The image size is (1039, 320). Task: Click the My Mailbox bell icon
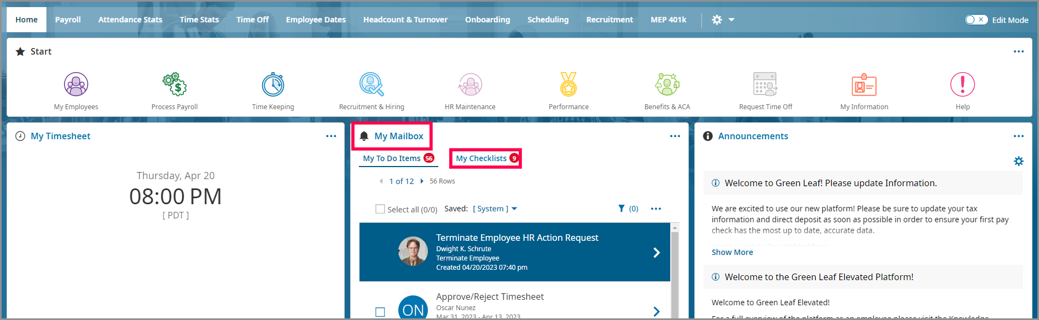click(364, 136)
